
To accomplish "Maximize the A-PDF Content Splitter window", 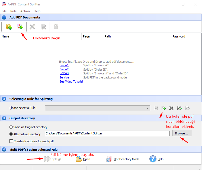I will (x=183, y=4).
